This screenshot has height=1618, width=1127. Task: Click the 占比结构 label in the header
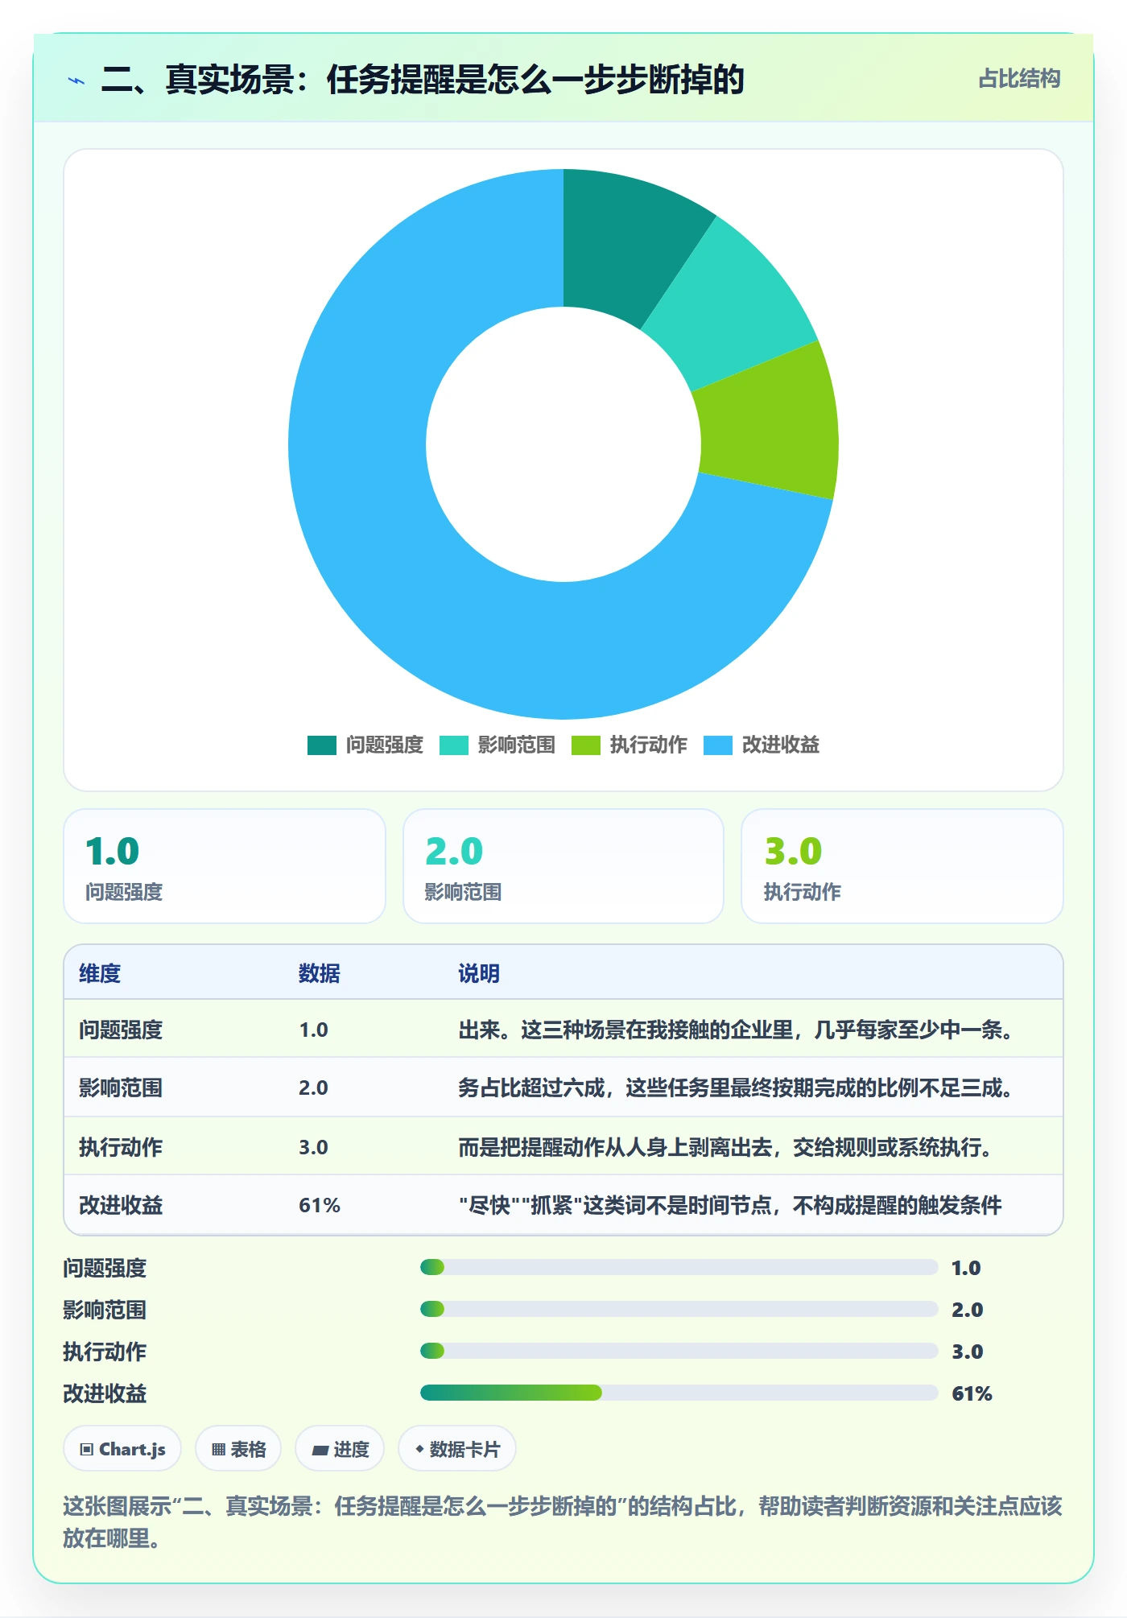[x=1019, y=79]
